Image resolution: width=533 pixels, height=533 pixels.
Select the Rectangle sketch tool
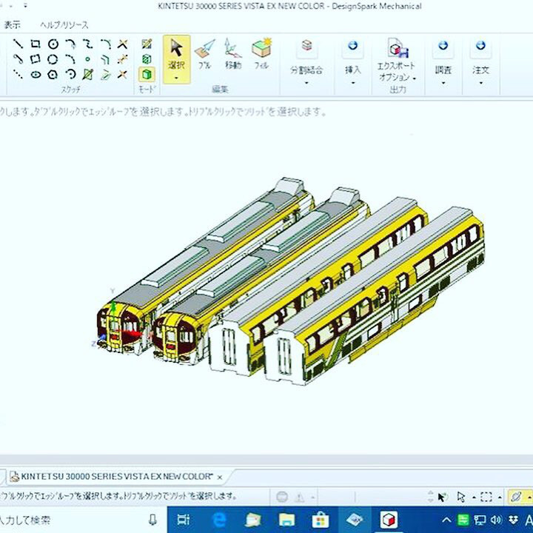tap(36, 44)
